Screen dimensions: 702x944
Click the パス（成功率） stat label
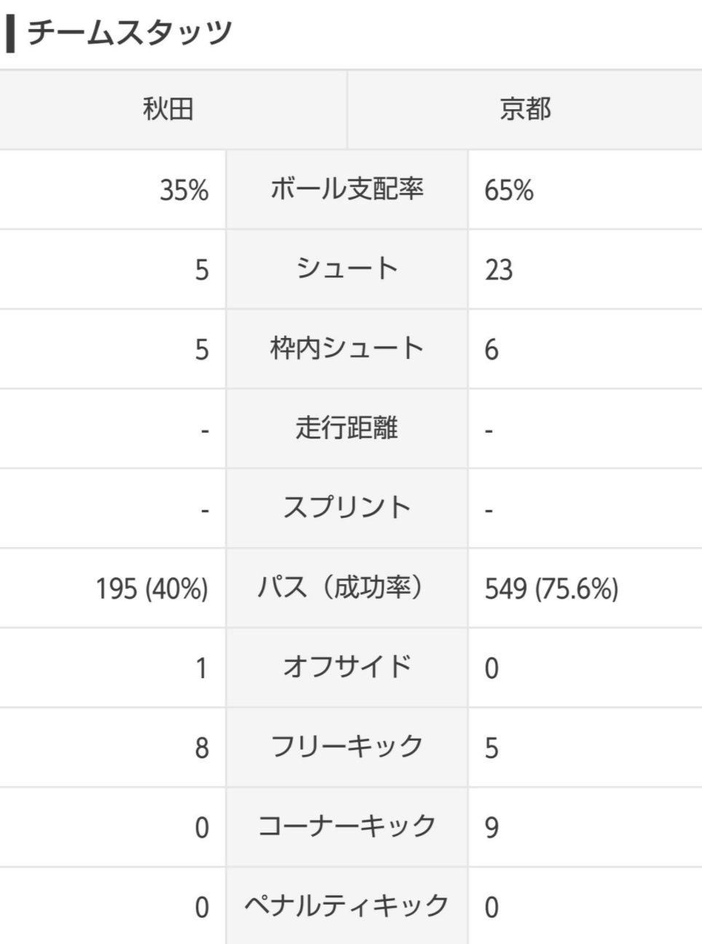347,587
